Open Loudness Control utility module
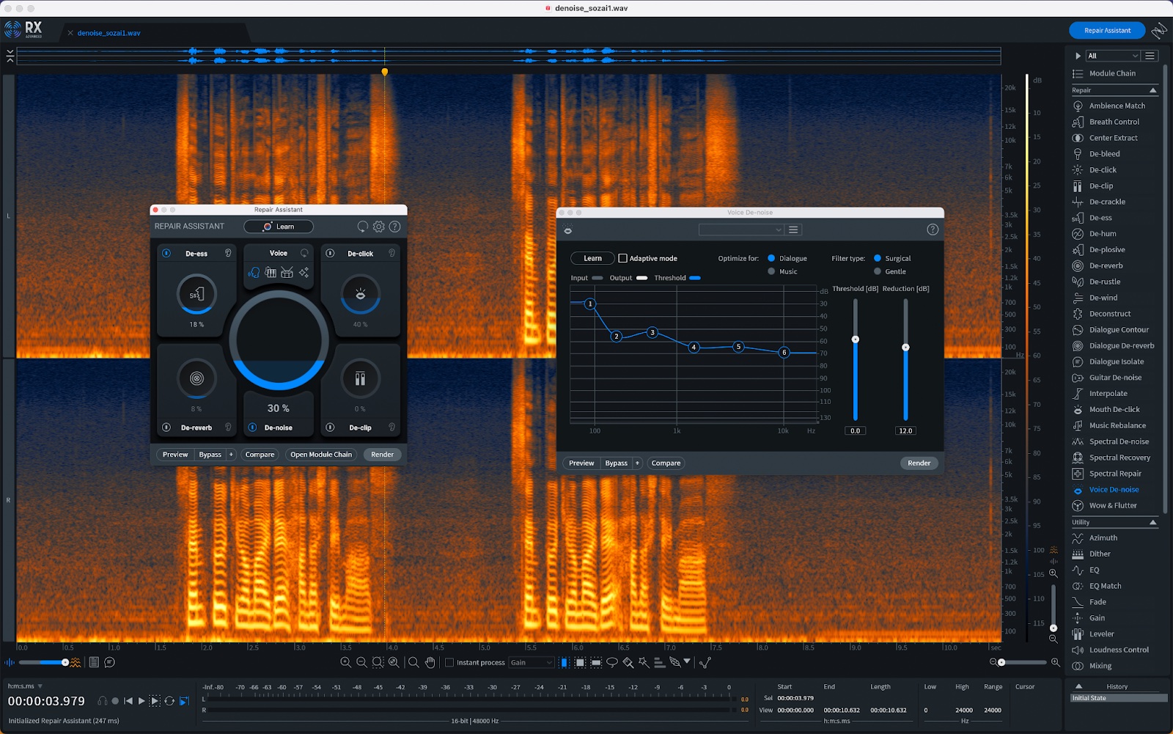 click(x=1119, y=650)
